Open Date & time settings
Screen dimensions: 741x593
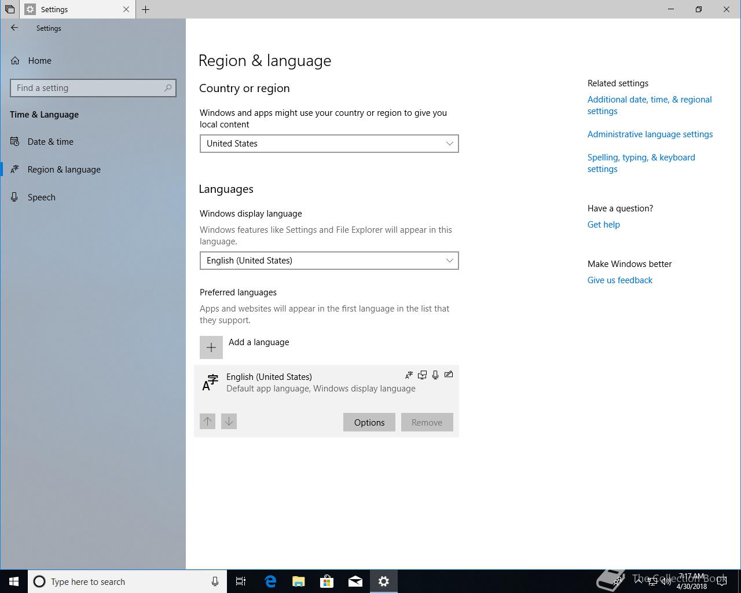pos(93,141)
